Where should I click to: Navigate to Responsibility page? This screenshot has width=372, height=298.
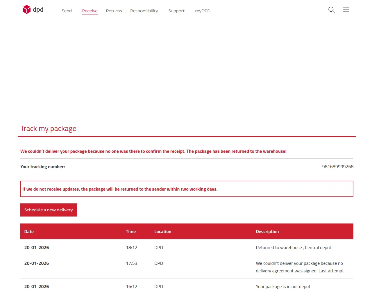point(144,11)
